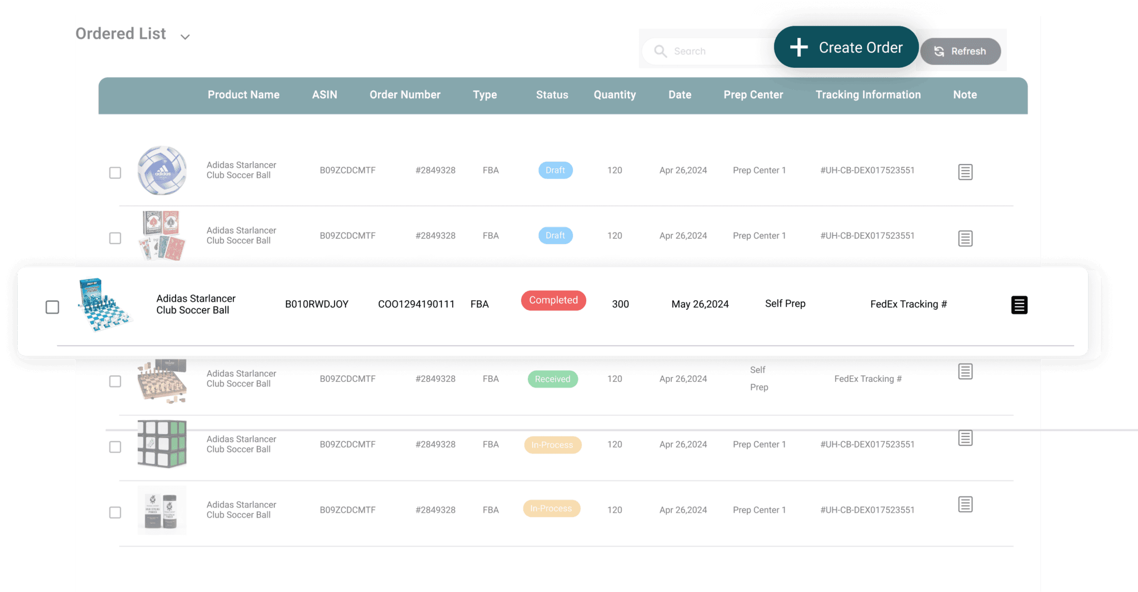This screenshot has height=592, width=1138.
Task: Expand the Ordered List dropdown chevron
Action: click(185, 37)
